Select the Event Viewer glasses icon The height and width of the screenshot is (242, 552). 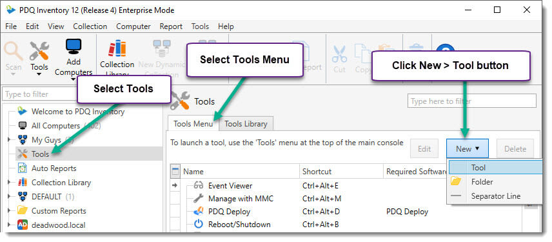pyautogui.click(x=199, y=186)
